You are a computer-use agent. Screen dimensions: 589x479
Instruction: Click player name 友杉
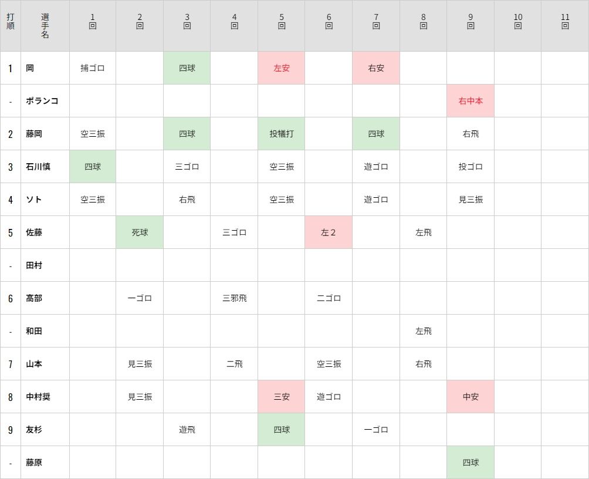(34, 429)
